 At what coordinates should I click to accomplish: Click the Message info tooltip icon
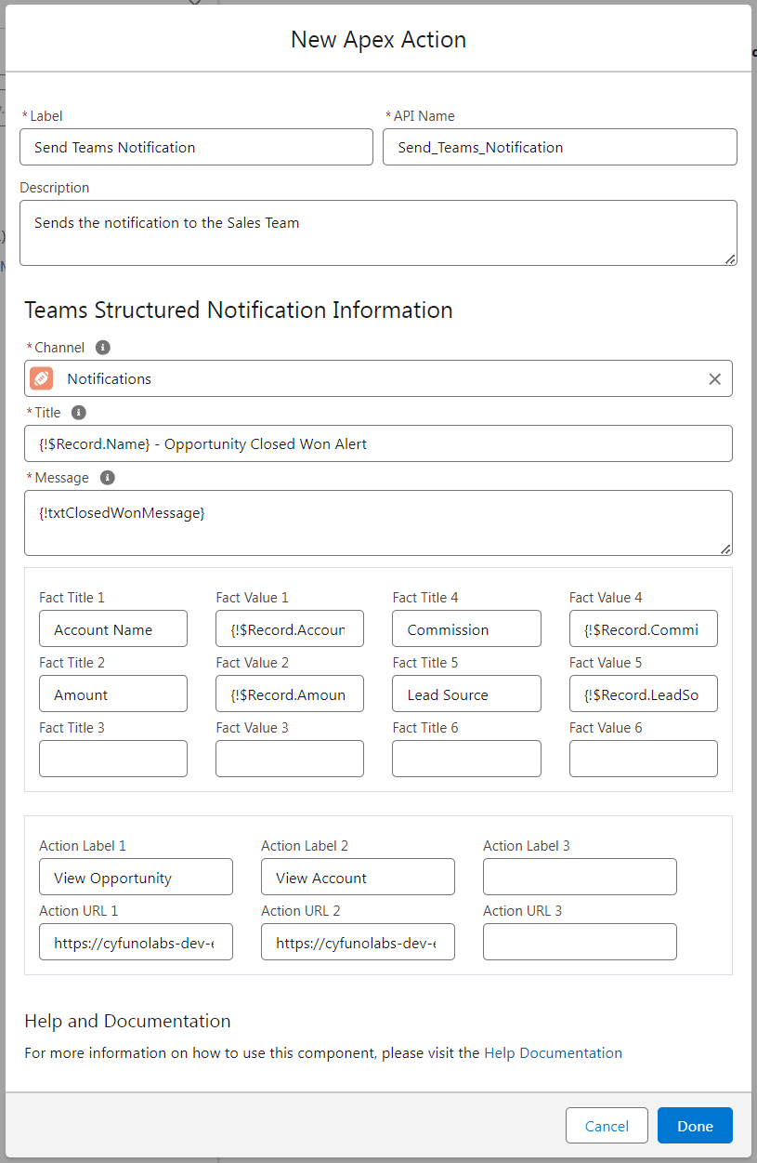pyautogui.click(x=108, y=478)
